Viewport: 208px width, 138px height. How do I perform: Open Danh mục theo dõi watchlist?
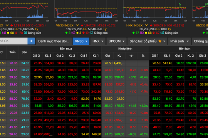pyautogui.click(x=54, y=41)
